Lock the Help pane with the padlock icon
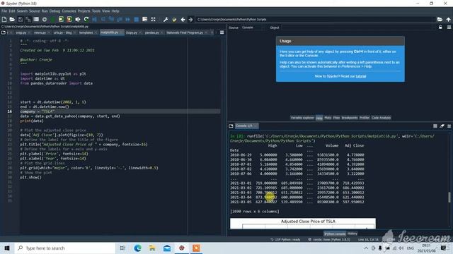The image size is (453, 254). pos(440,27)
